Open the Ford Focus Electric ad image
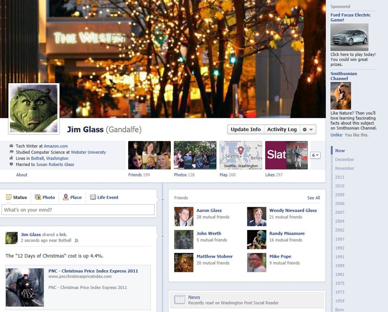This screenshot has width=388, height=312. (349, 37)
